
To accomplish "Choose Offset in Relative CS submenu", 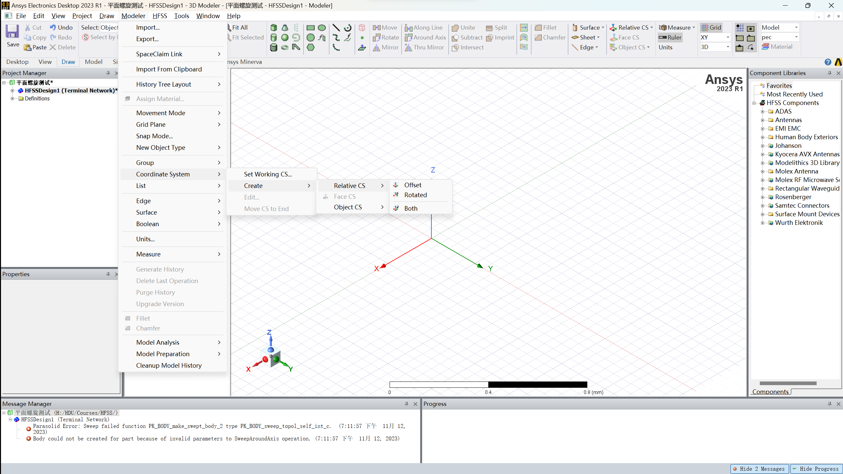I will [x=413, y=185].
